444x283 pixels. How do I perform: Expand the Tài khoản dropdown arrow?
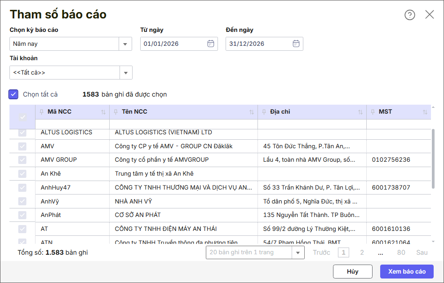[126, 73]
